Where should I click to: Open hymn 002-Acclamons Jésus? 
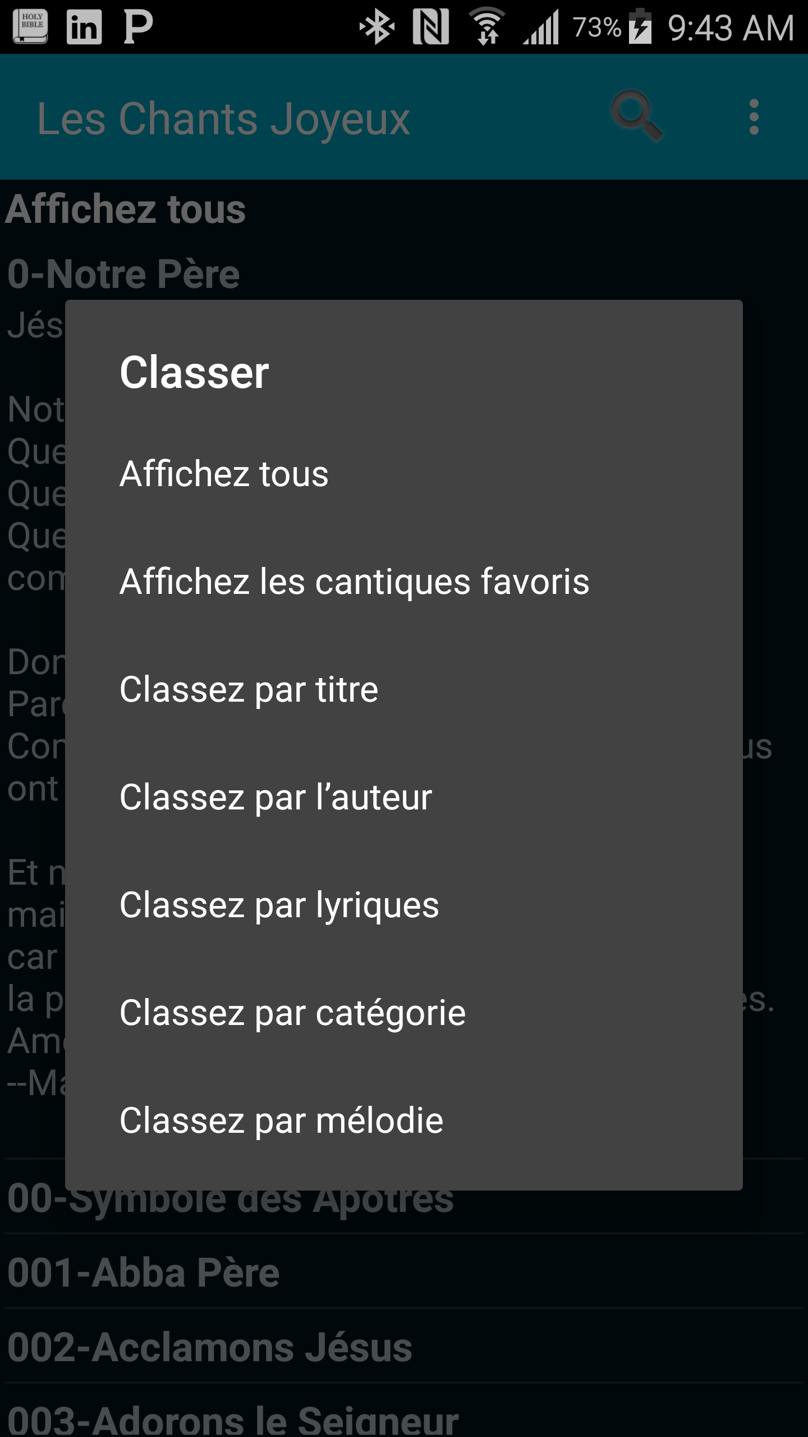coord(210,1347)
